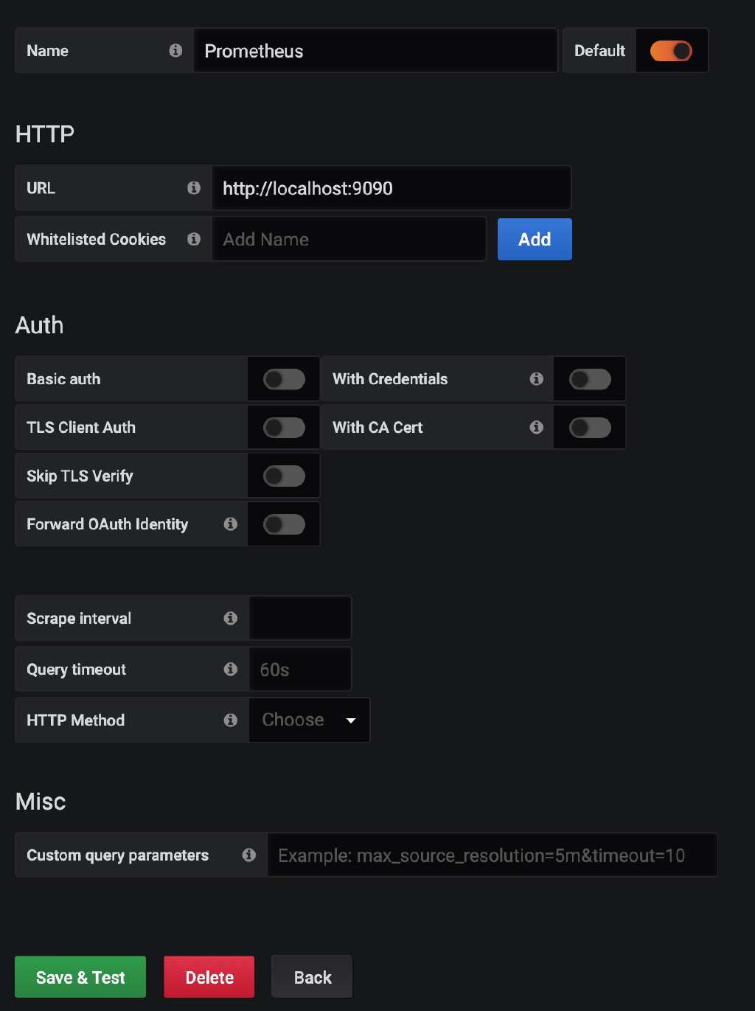Click the blue Add cookie button
This screenshot has width=755, height=1011.
pos(535,239)
